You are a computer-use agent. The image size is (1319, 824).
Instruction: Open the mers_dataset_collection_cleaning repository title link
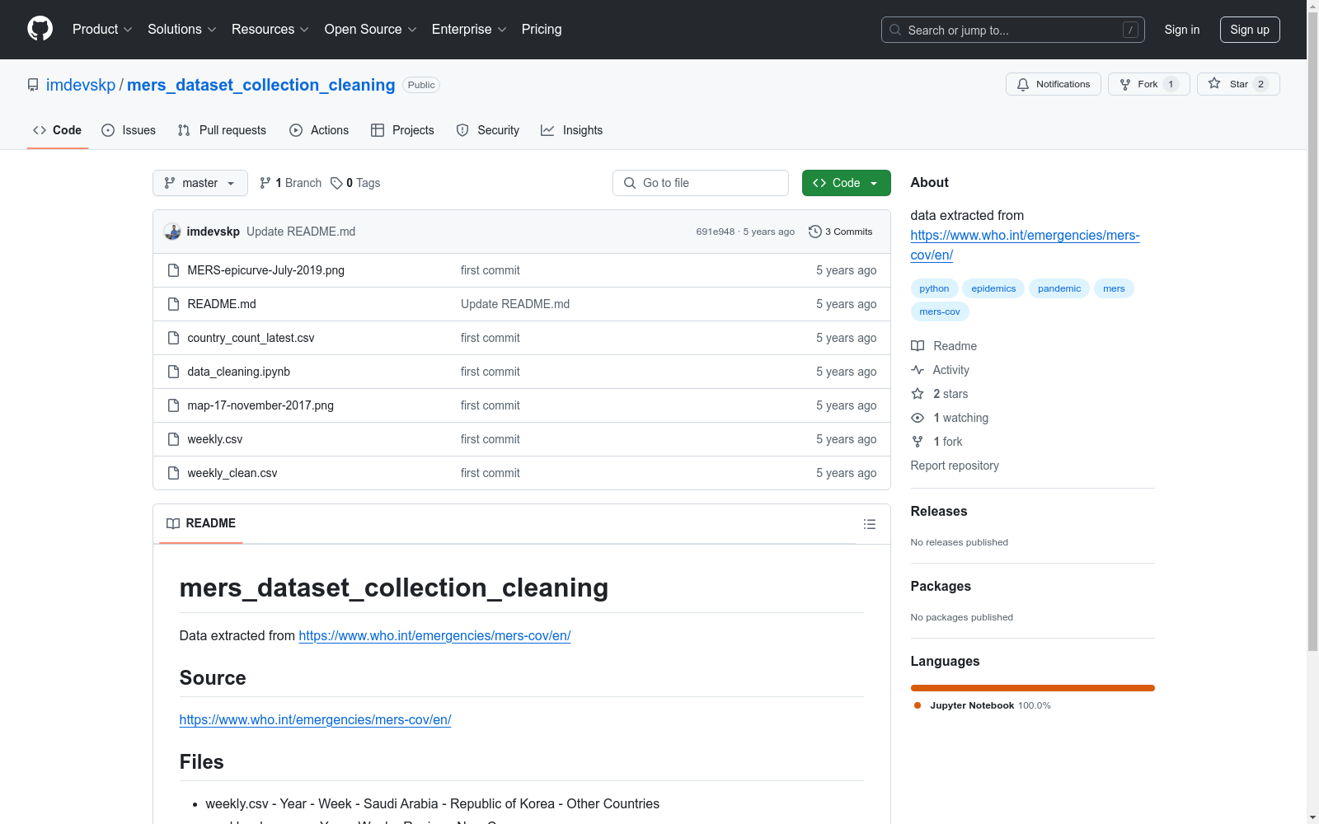(x=261, y=85)
